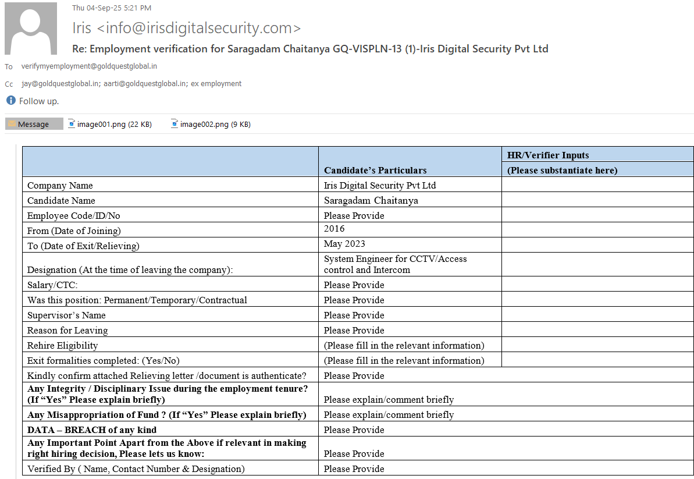Click the Candidate Name row label
The width and height of the screenshot is (694, 479).
61,201
